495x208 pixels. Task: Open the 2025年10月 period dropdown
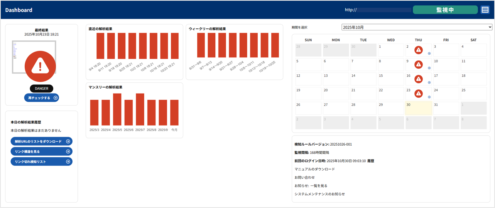click(417, 27)
